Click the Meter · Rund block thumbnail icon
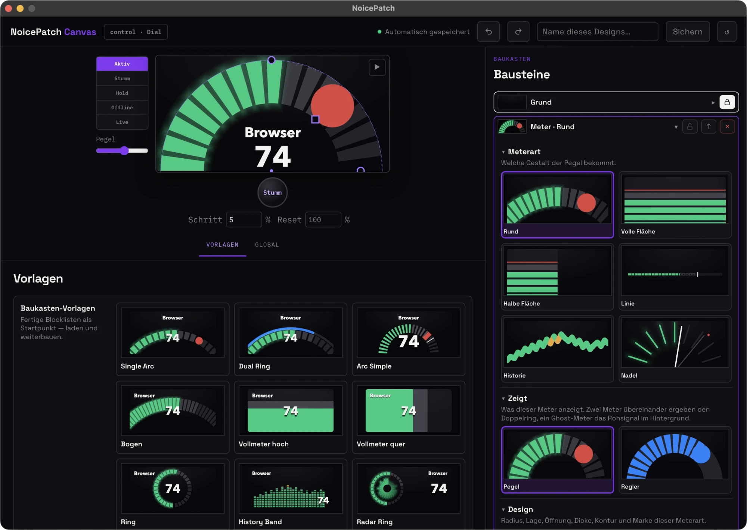 coord(512,127)
